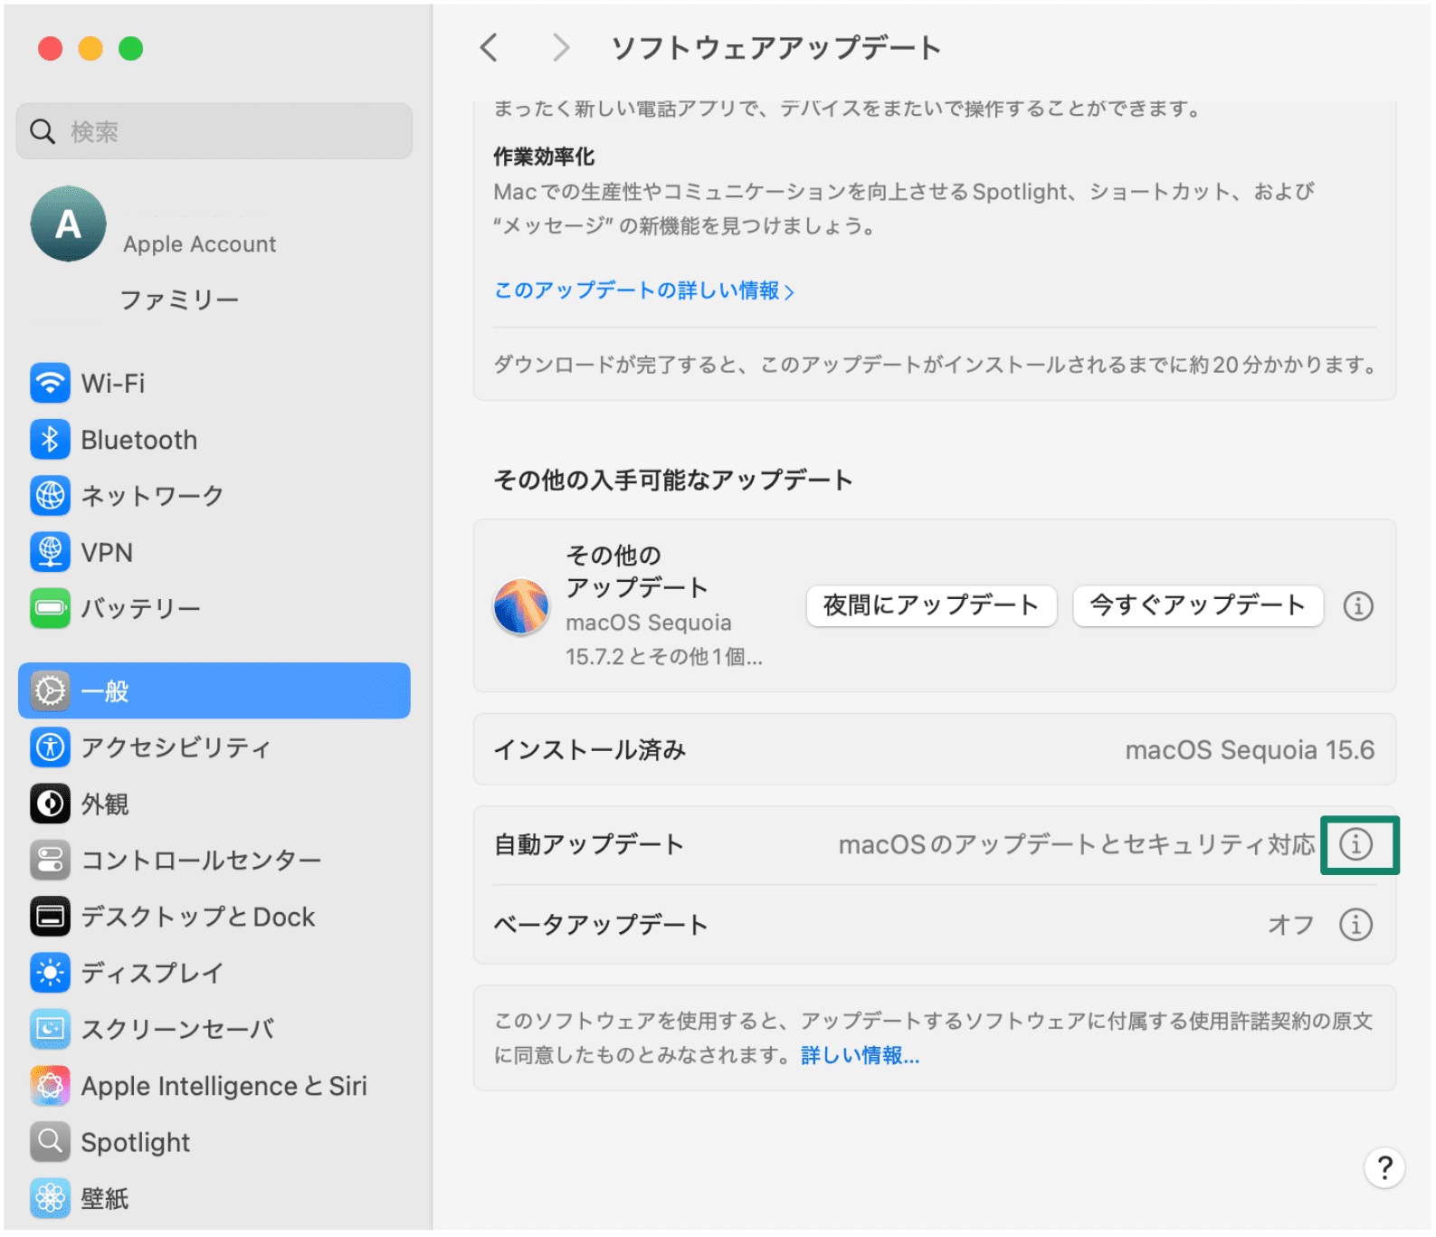Click the ディスプレイ sun icon

pos(50,973)
